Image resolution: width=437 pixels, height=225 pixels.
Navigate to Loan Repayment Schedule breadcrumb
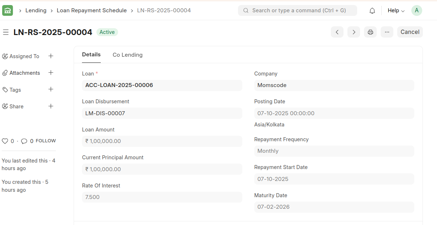click(92, 10)
